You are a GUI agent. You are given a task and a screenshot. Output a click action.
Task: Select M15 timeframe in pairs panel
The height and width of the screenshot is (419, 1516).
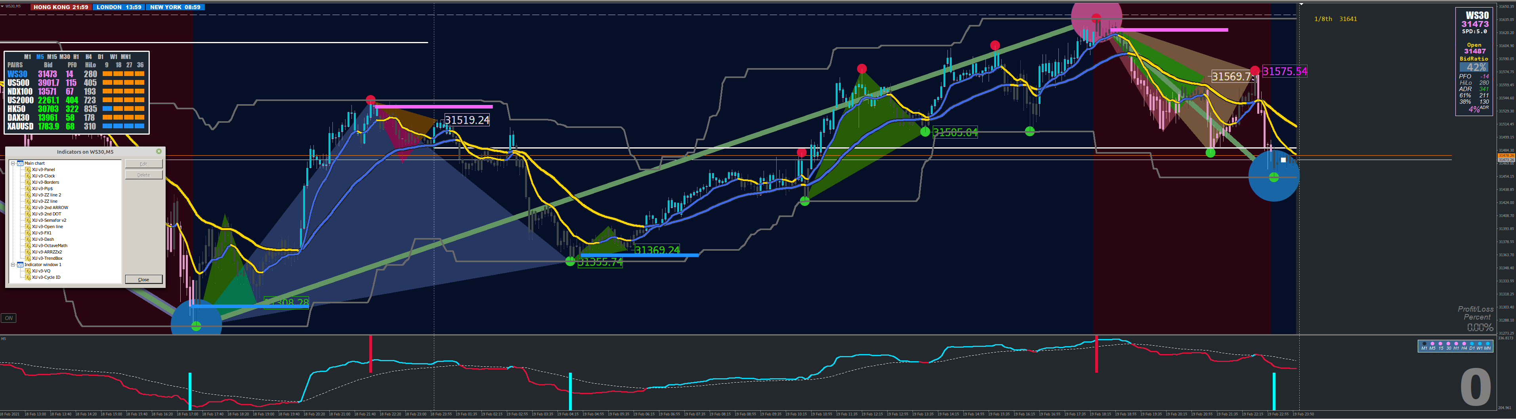point(52,57)
